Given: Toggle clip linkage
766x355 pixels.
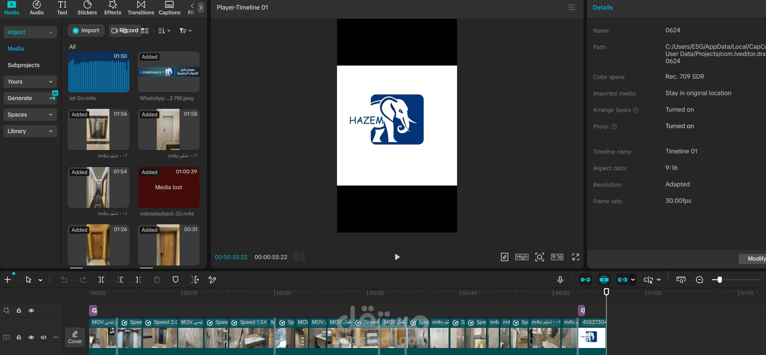Looking at the screenshot, I should pos(622,280).
